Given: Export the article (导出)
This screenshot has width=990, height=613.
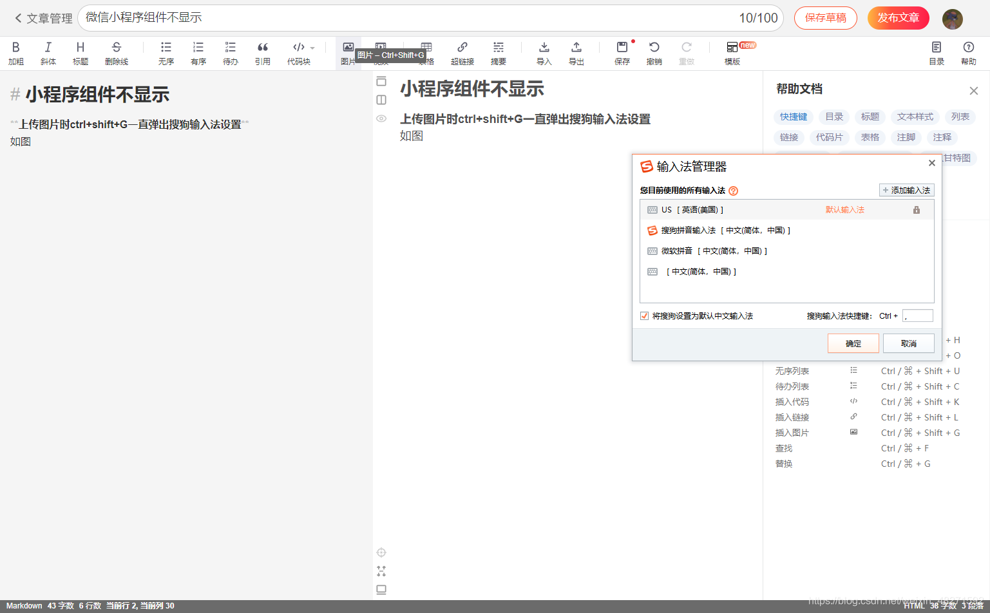Looking at the screenshot, I should point(576,53).
